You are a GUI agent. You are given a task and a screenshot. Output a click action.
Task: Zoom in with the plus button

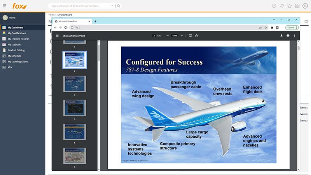182,36
